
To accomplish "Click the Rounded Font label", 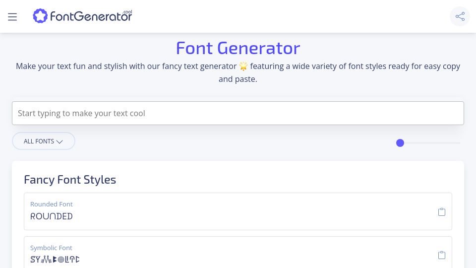I will tap(51, 204).
